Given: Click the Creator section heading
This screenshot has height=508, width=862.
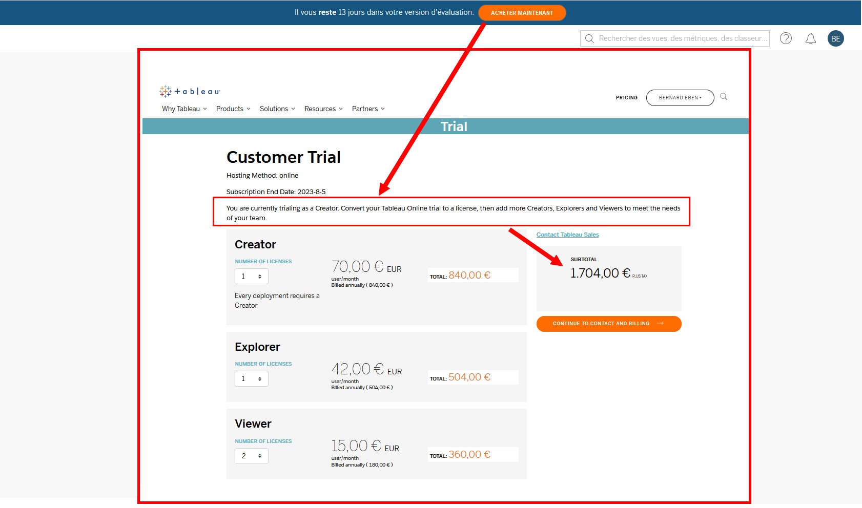Looking at the screenshot, I should pyautogui.click(x=255, y=244).
